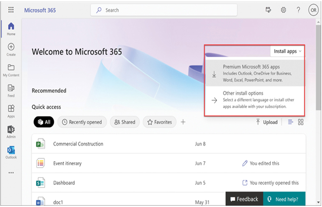Click the Microsoft 365 title link

[40, 10]
